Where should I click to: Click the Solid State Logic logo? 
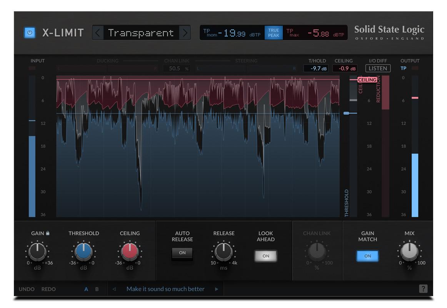(x=389, y=33)
